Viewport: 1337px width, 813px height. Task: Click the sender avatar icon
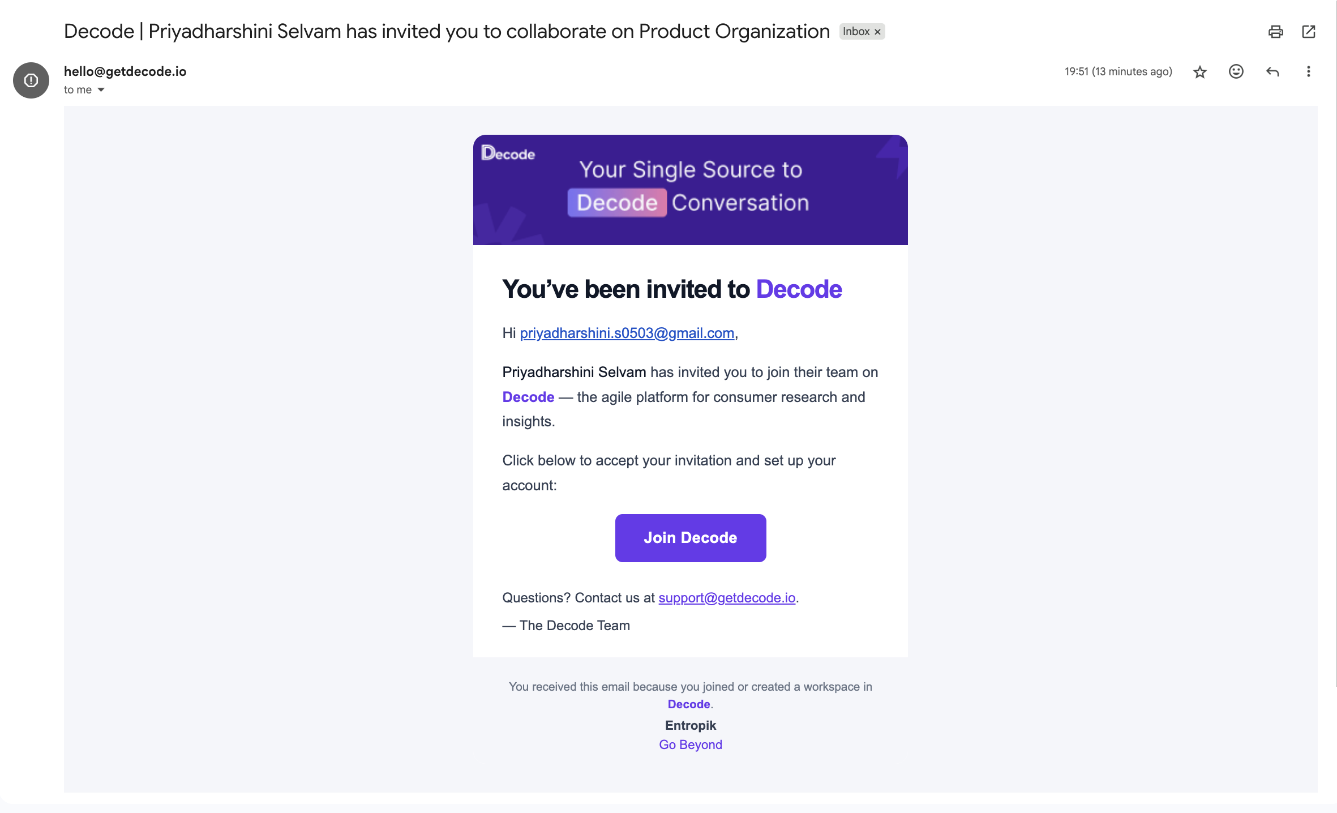point(31,80)
